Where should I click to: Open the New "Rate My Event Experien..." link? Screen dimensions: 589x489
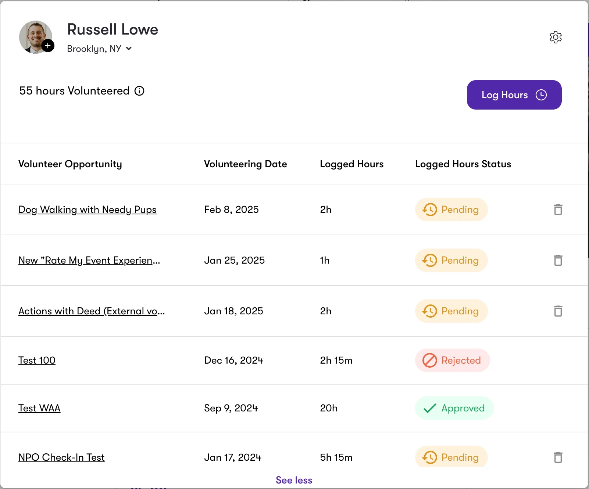pos(89,260)
